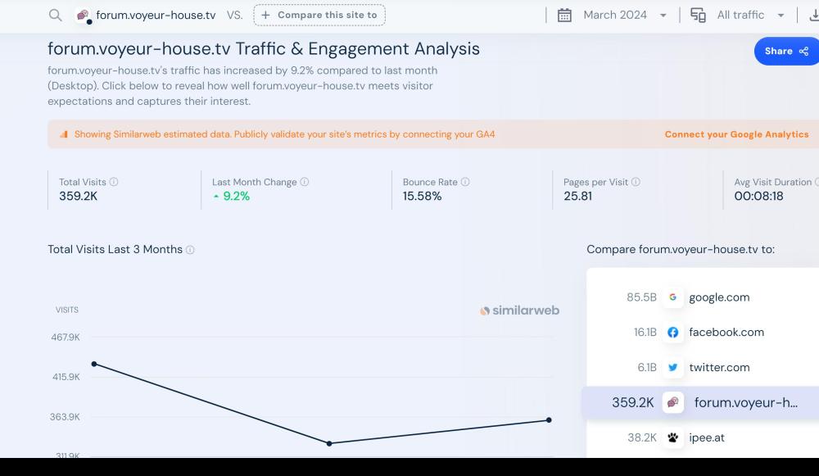Click the middle data point on the visits chart
Viewport: 819px width, 476px height.
(x=329, y=443)
